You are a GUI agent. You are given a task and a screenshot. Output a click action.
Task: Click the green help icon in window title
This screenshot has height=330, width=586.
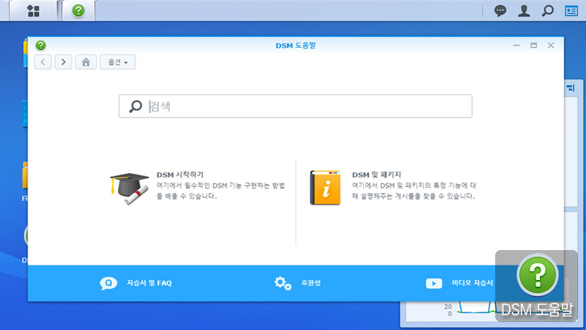[x=41, y=45]
